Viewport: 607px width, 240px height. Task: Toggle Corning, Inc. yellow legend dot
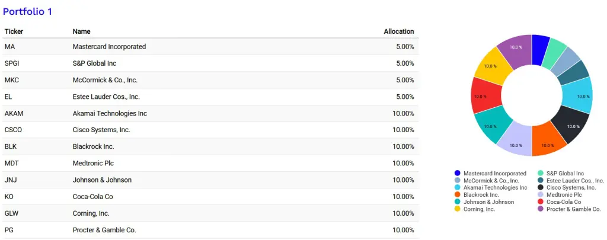point(458,209)
